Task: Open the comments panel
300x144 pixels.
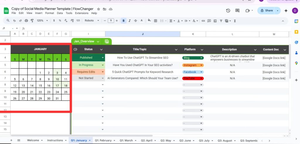Action: coord(237,11)
